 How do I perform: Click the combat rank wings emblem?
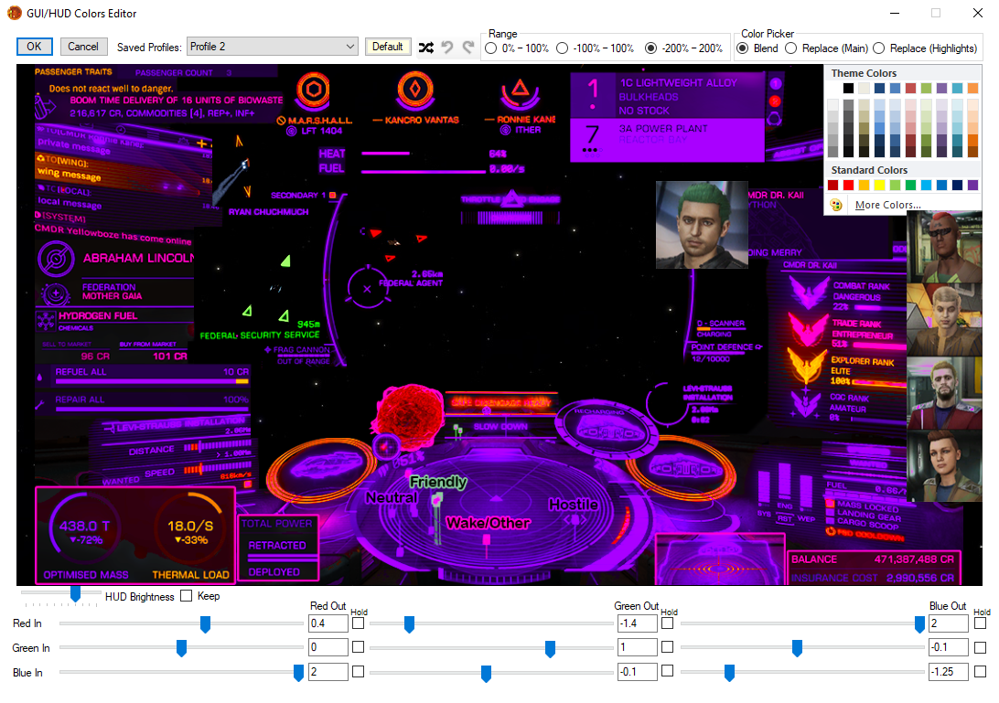coord(808,291)
